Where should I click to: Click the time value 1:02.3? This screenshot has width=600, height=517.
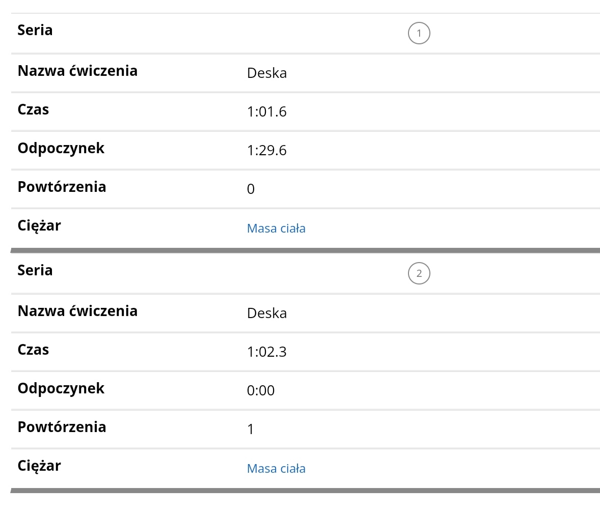(x=267, y=352)
